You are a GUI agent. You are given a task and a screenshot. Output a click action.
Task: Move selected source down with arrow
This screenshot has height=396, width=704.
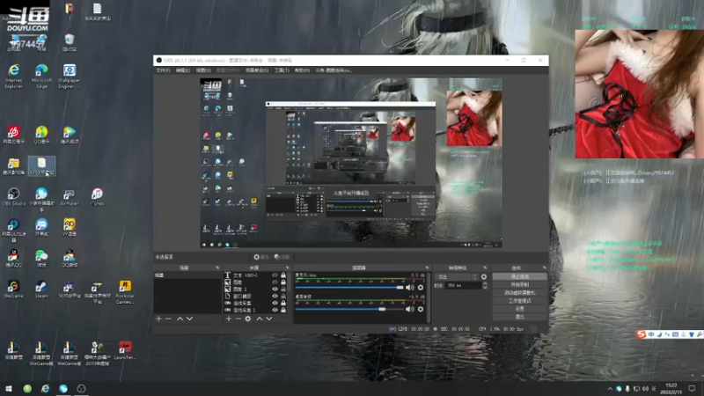269,319
